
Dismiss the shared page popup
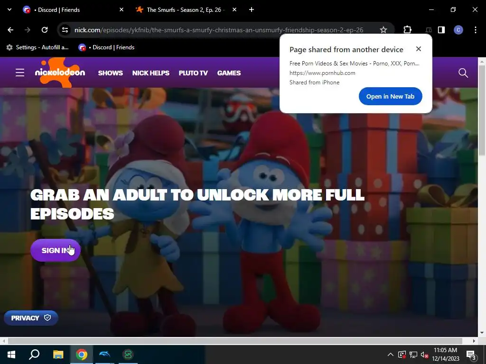[x=419, y=49]
